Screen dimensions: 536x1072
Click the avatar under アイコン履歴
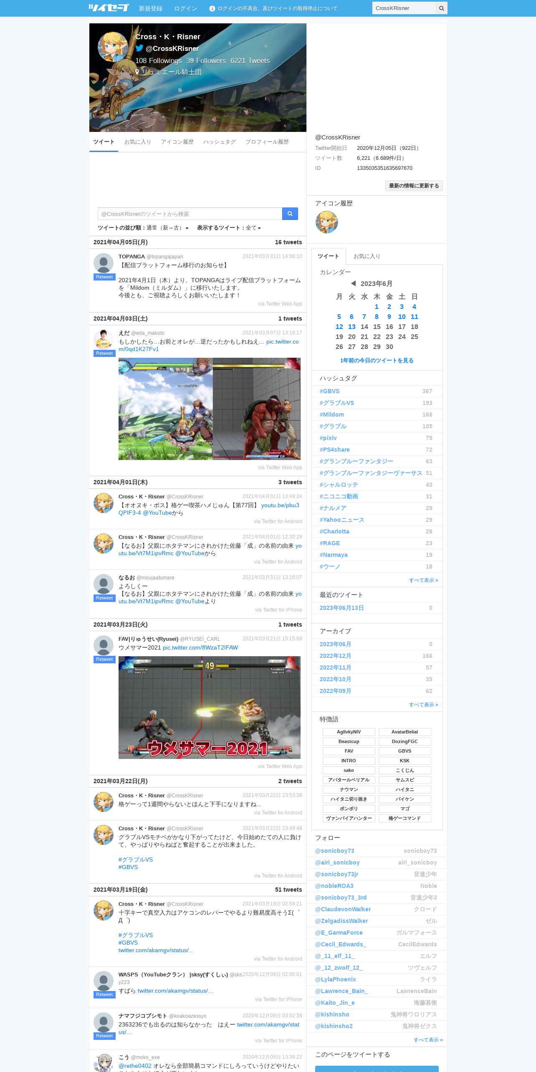(326, 222)
